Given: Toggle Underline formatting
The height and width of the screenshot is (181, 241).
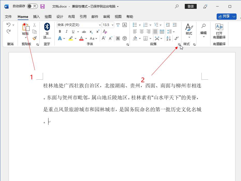Looking at the screenshot, I should pos(73,32).
